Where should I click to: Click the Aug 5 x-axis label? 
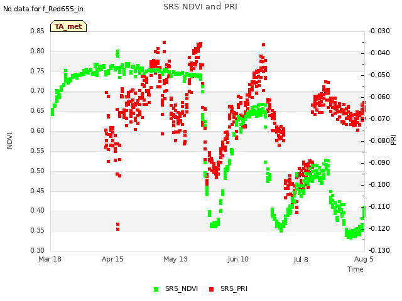click(x=364, y=259)
